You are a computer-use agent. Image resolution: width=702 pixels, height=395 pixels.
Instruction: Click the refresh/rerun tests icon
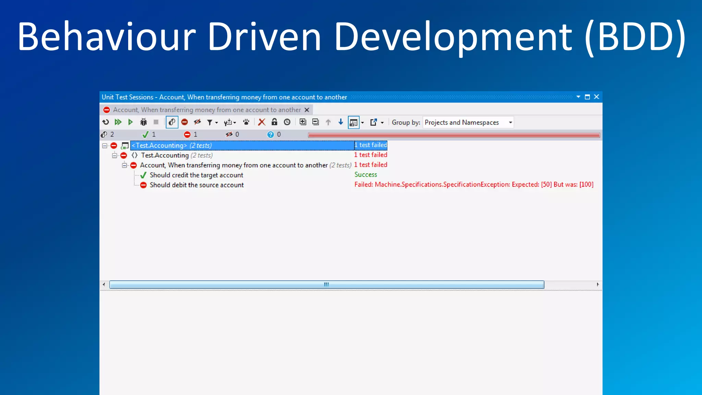[x=106, y=122]
